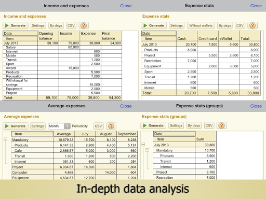Toggle Without wallets in Expense stats
The image size is (266, 199).
click(201, 25)
